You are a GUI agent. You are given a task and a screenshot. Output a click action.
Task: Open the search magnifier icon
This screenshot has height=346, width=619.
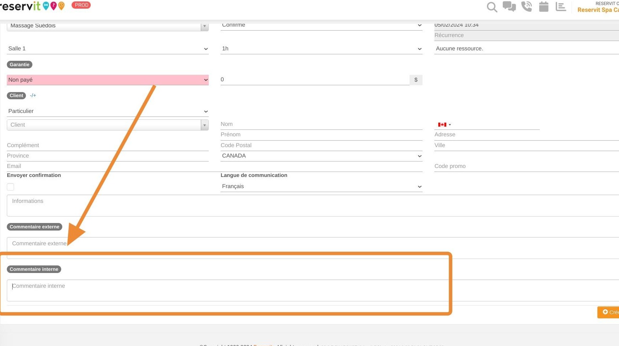[x=492, y=7]
